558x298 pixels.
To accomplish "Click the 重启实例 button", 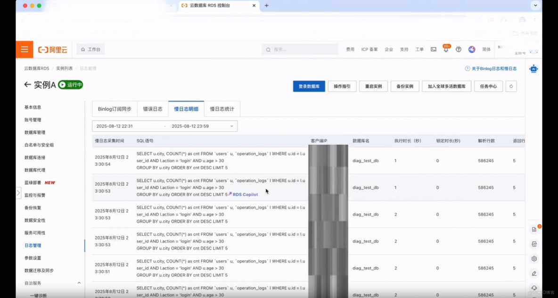I will tap(373, 86).
